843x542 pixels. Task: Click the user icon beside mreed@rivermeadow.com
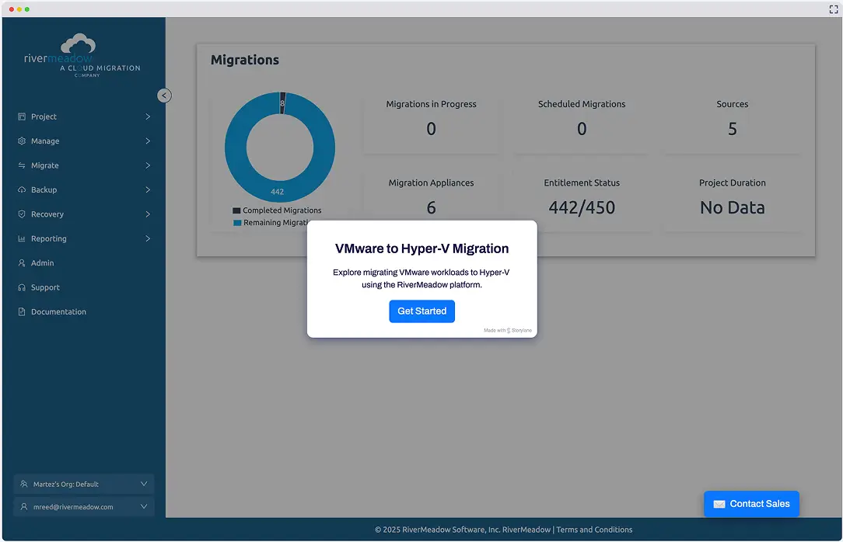[23, 506]
